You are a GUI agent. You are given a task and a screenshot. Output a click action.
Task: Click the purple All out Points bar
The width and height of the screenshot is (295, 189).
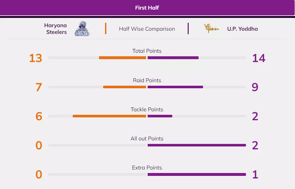point(197,145)
